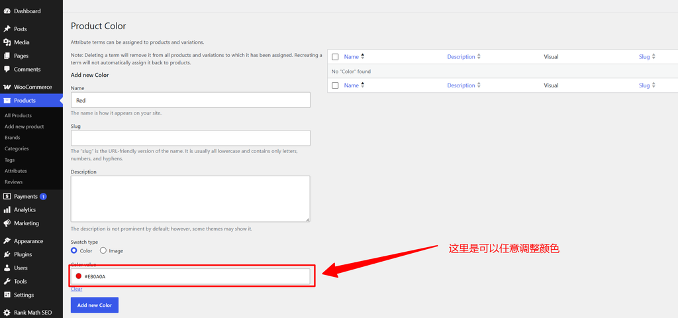Click the Add new Color button
Image resolution: width=678 pixels, height=318 pixels.
coord(95,305)
